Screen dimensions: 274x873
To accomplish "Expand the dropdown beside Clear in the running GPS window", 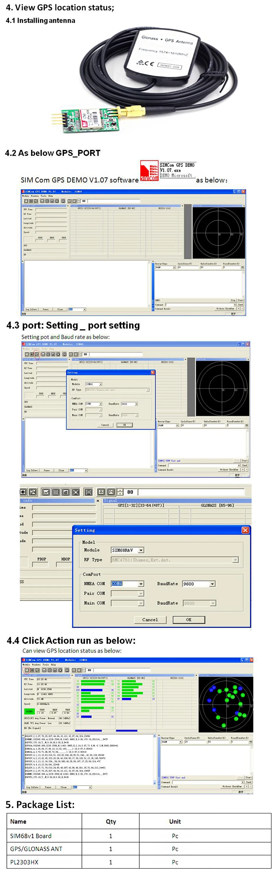I will click(90, 787).
